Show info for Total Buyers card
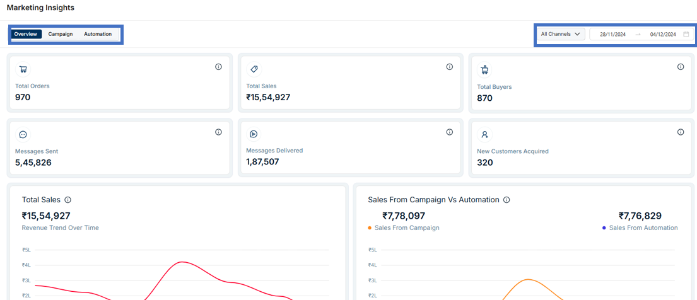697x300 pixels. [681, 67]
